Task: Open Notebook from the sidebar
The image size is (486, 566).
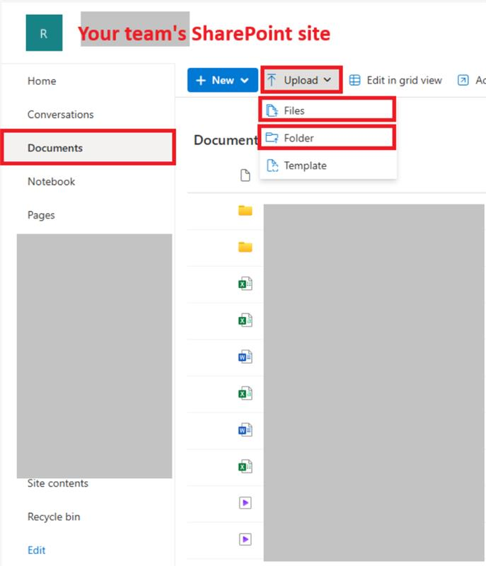Action: tap(52, 182)
